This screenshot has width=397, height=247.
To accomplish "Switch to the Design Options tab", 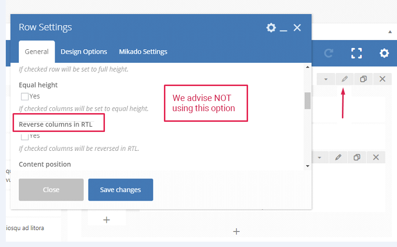I will click(x=84, y=52).
